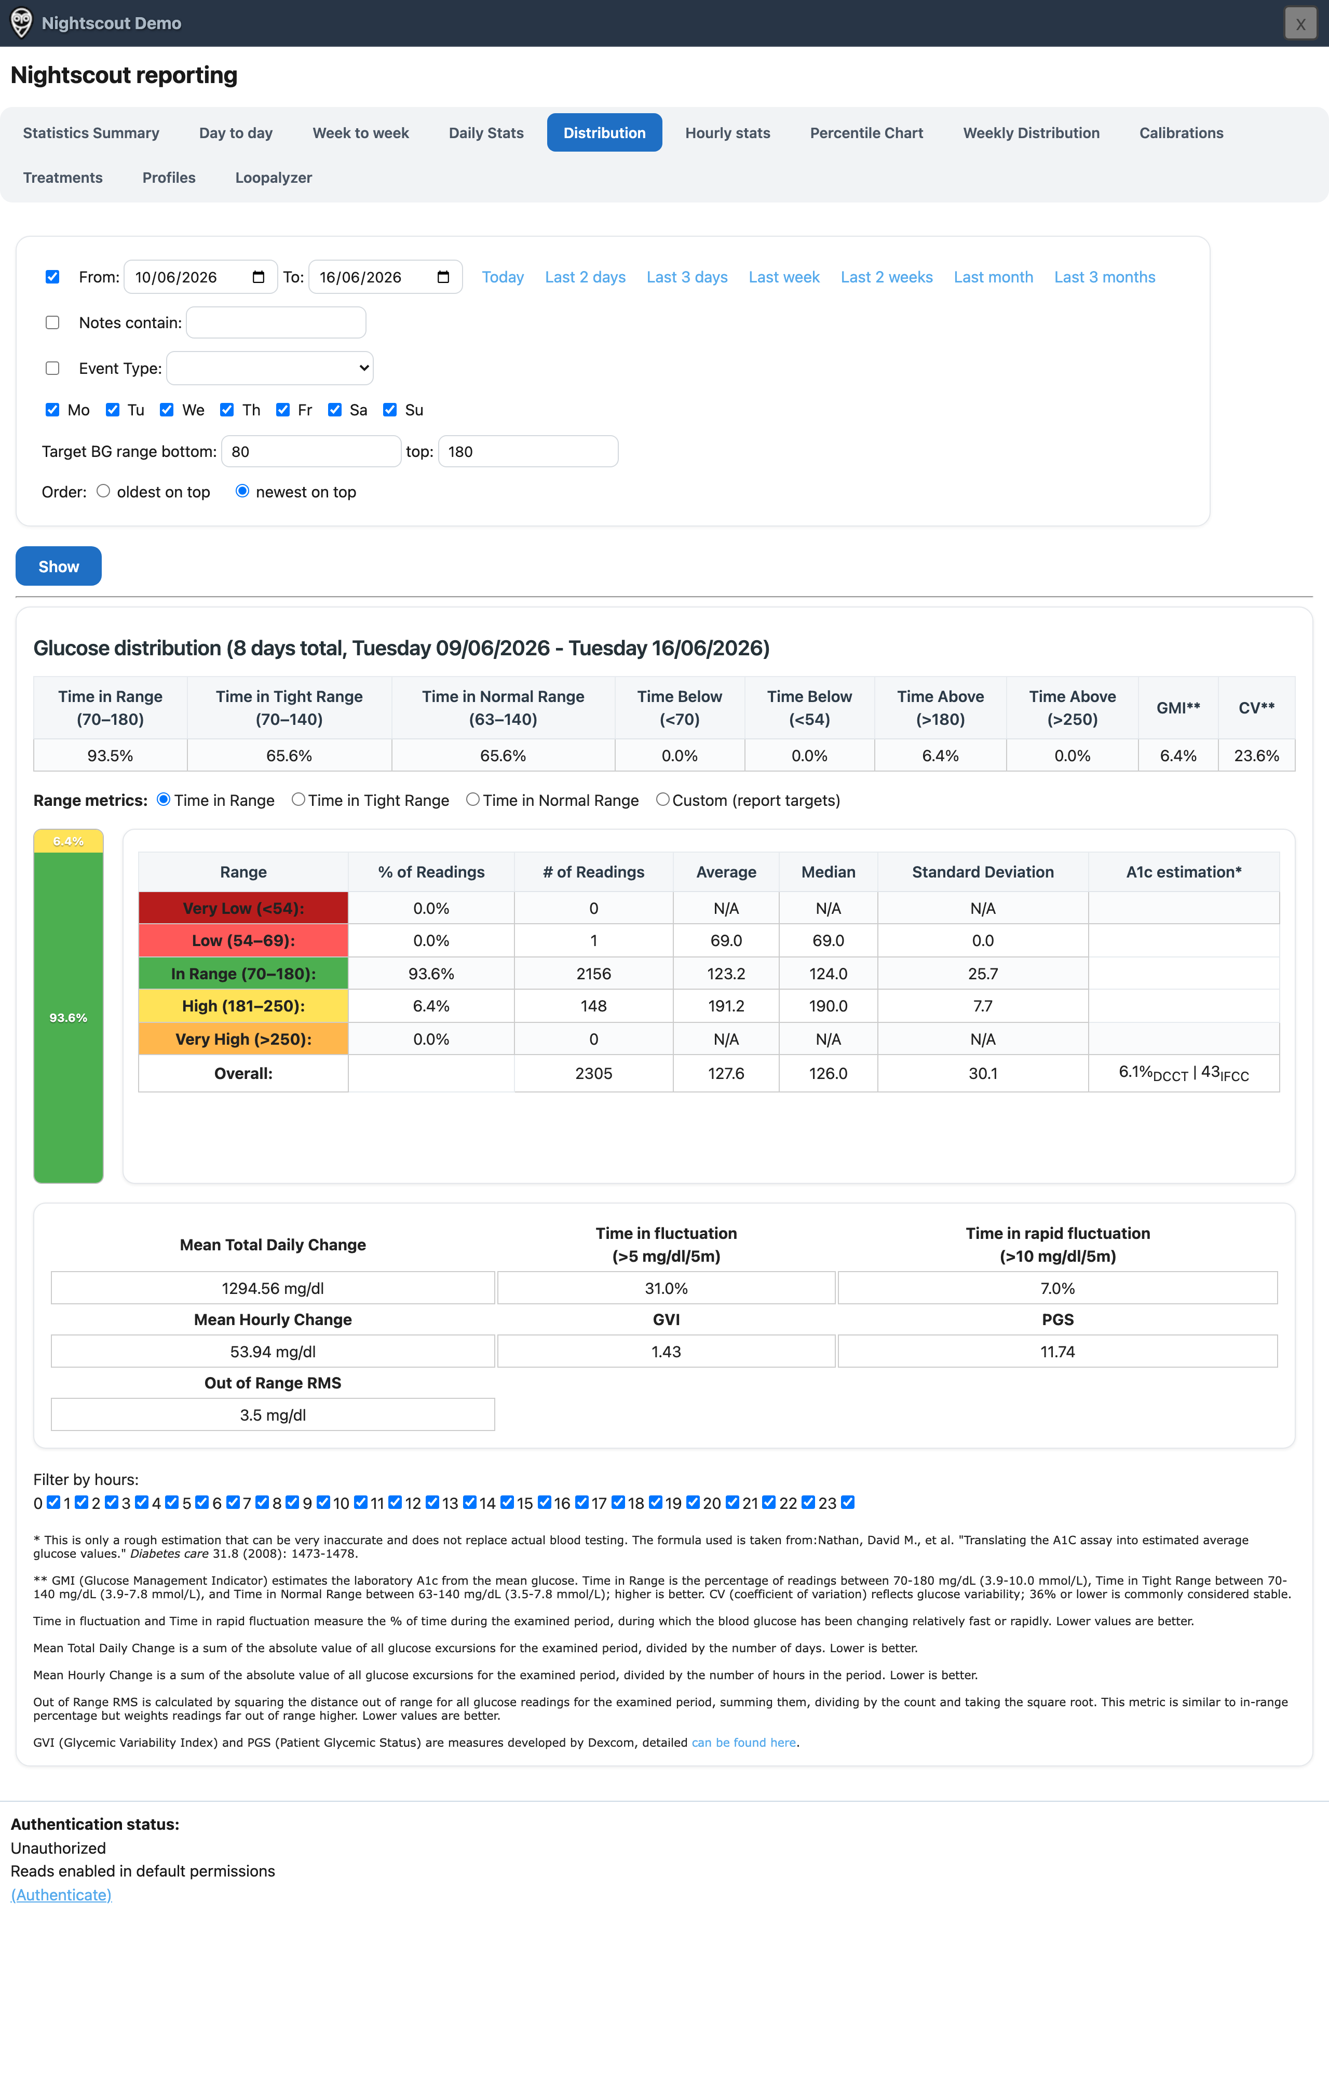Click the (Authenticate) link
This screenshot has height=2078, width=1329.
61,1895
